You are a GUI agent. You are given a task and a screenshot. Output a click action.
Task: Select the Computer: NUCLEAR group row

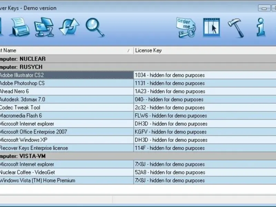[138, 59]
